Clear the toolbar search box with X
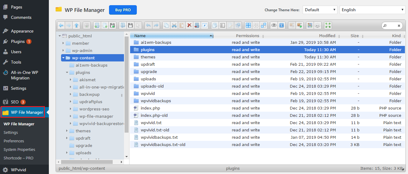Viewport: 408px width, 174px height. [x=399, y=26]
